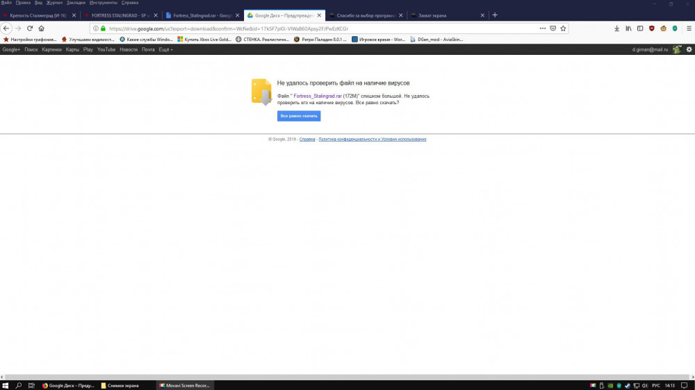Go back with the browser back arrow

coord(6,28)
